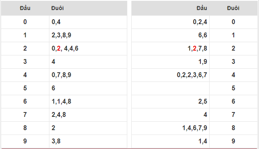Select the cell showing 2,5
The height and width of the screenshot is (149, 259).
tap(171, 102)
